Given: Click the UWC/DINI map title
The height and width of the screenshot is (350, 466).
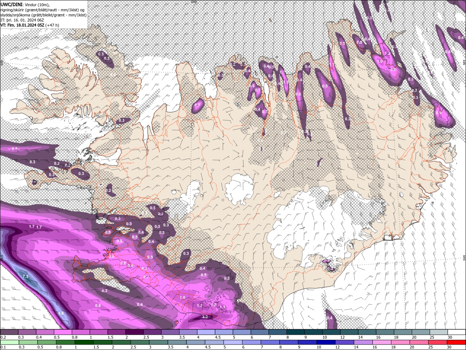Looking at the screenshot, I should [x=11, y=4].
